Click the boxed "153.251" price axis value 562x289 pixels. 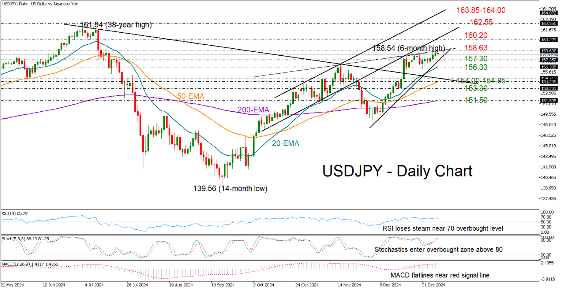[548, 89]
